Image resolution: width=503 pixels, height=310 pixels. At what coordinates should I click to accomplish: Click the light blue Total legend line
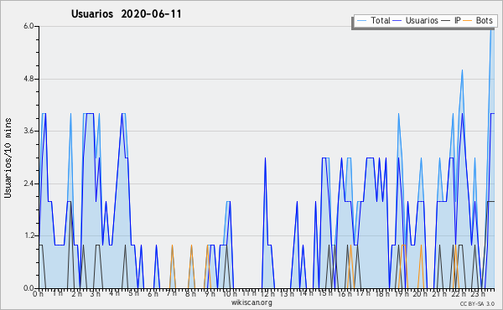click(x=362, y=21)
